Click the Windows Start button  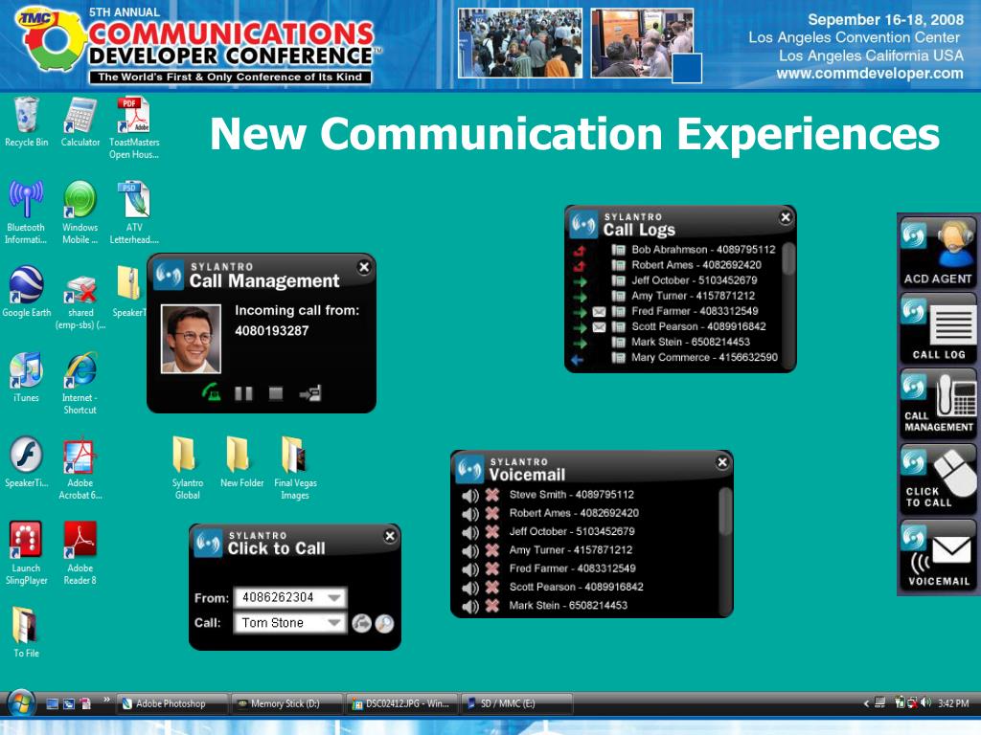(21, 703)
